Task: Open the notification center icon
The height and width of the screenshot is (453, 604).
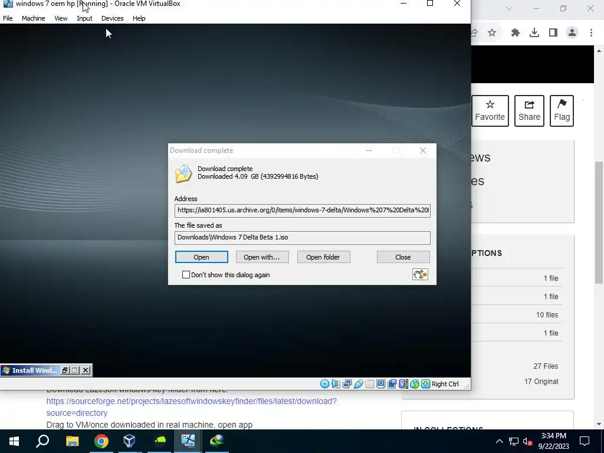Action: (x=585, y=441)
